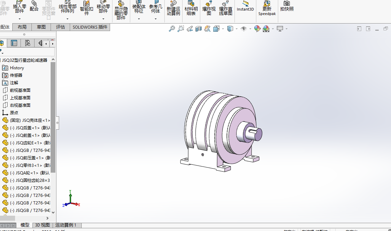
Task: Open 运动算例 1 motion study tab
Action: point(66,225)
